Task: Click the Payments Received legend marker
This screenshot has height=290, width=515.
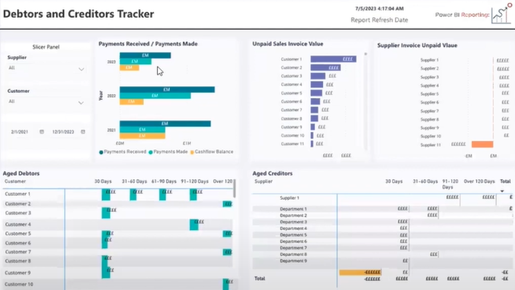Action: 101,152
